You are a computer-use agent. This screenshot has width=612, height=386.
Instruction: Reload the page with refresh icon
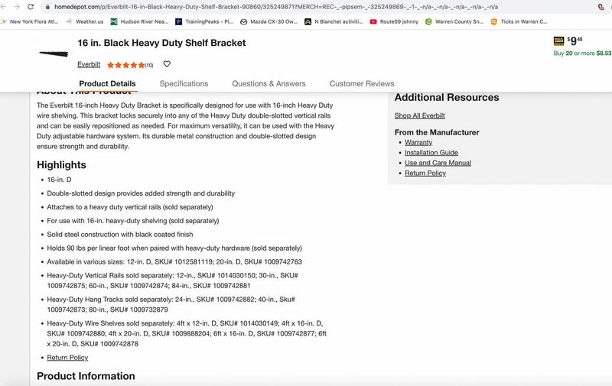coord(30,6)
